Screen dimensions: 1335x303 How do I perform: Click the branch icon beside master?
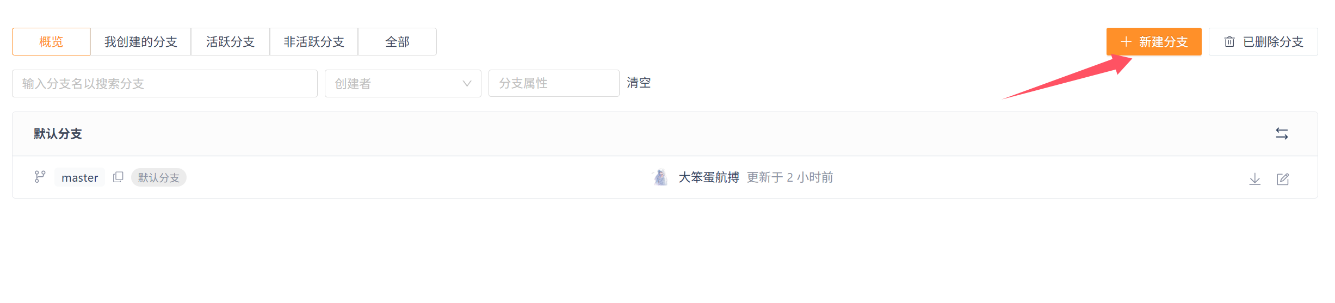(x=40, y=177)
